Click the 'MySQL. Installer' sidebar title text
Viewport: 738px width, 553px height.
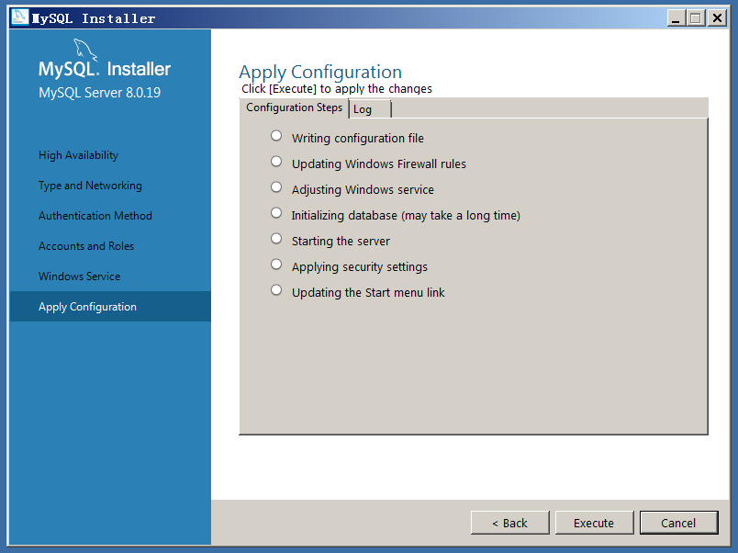click(105, 69)
